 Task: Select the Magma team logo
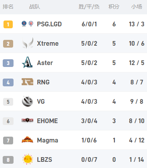pos(27,140)
